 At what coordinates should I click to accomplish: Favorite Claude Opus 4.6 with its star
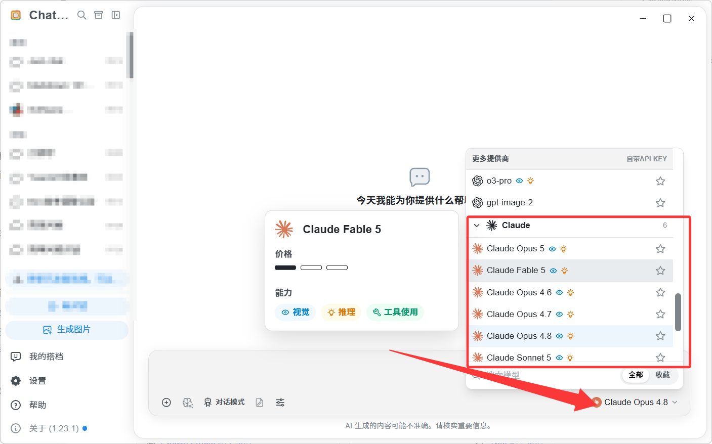coord(660,292)
